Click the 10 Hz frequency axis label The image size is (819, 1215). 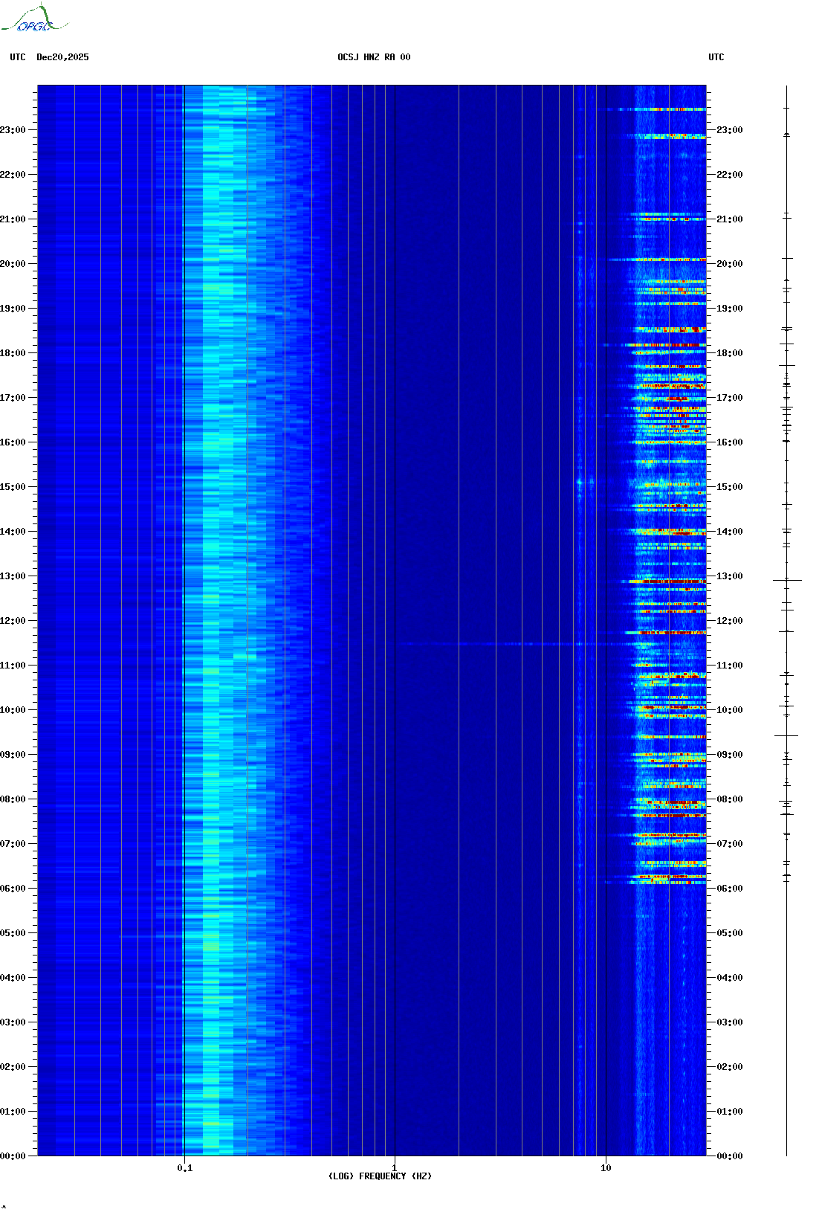point(606,1167)
